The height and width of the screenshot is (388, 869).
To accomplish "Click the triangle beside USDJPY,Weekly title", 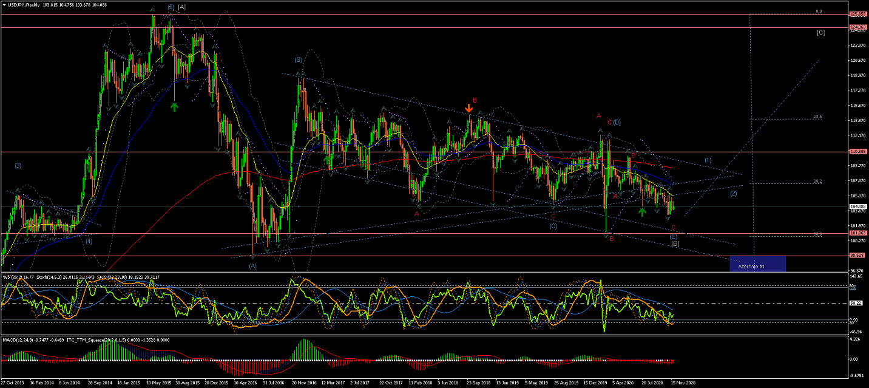I will click(x=4, y=5).
